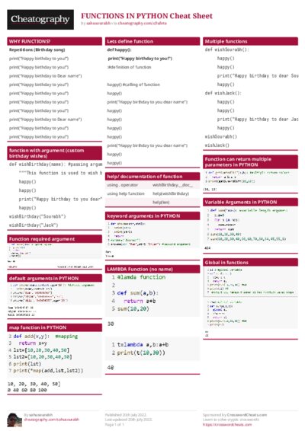Select the "keyword arguments in PYTHON" header
The height and width of the screenshot is (431, 305).
[152, 215]
